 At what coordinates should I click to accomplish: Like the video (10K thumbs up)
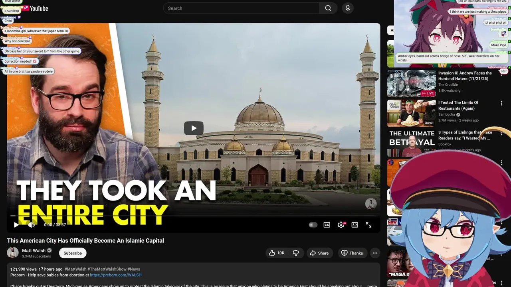tap(277, 253)
